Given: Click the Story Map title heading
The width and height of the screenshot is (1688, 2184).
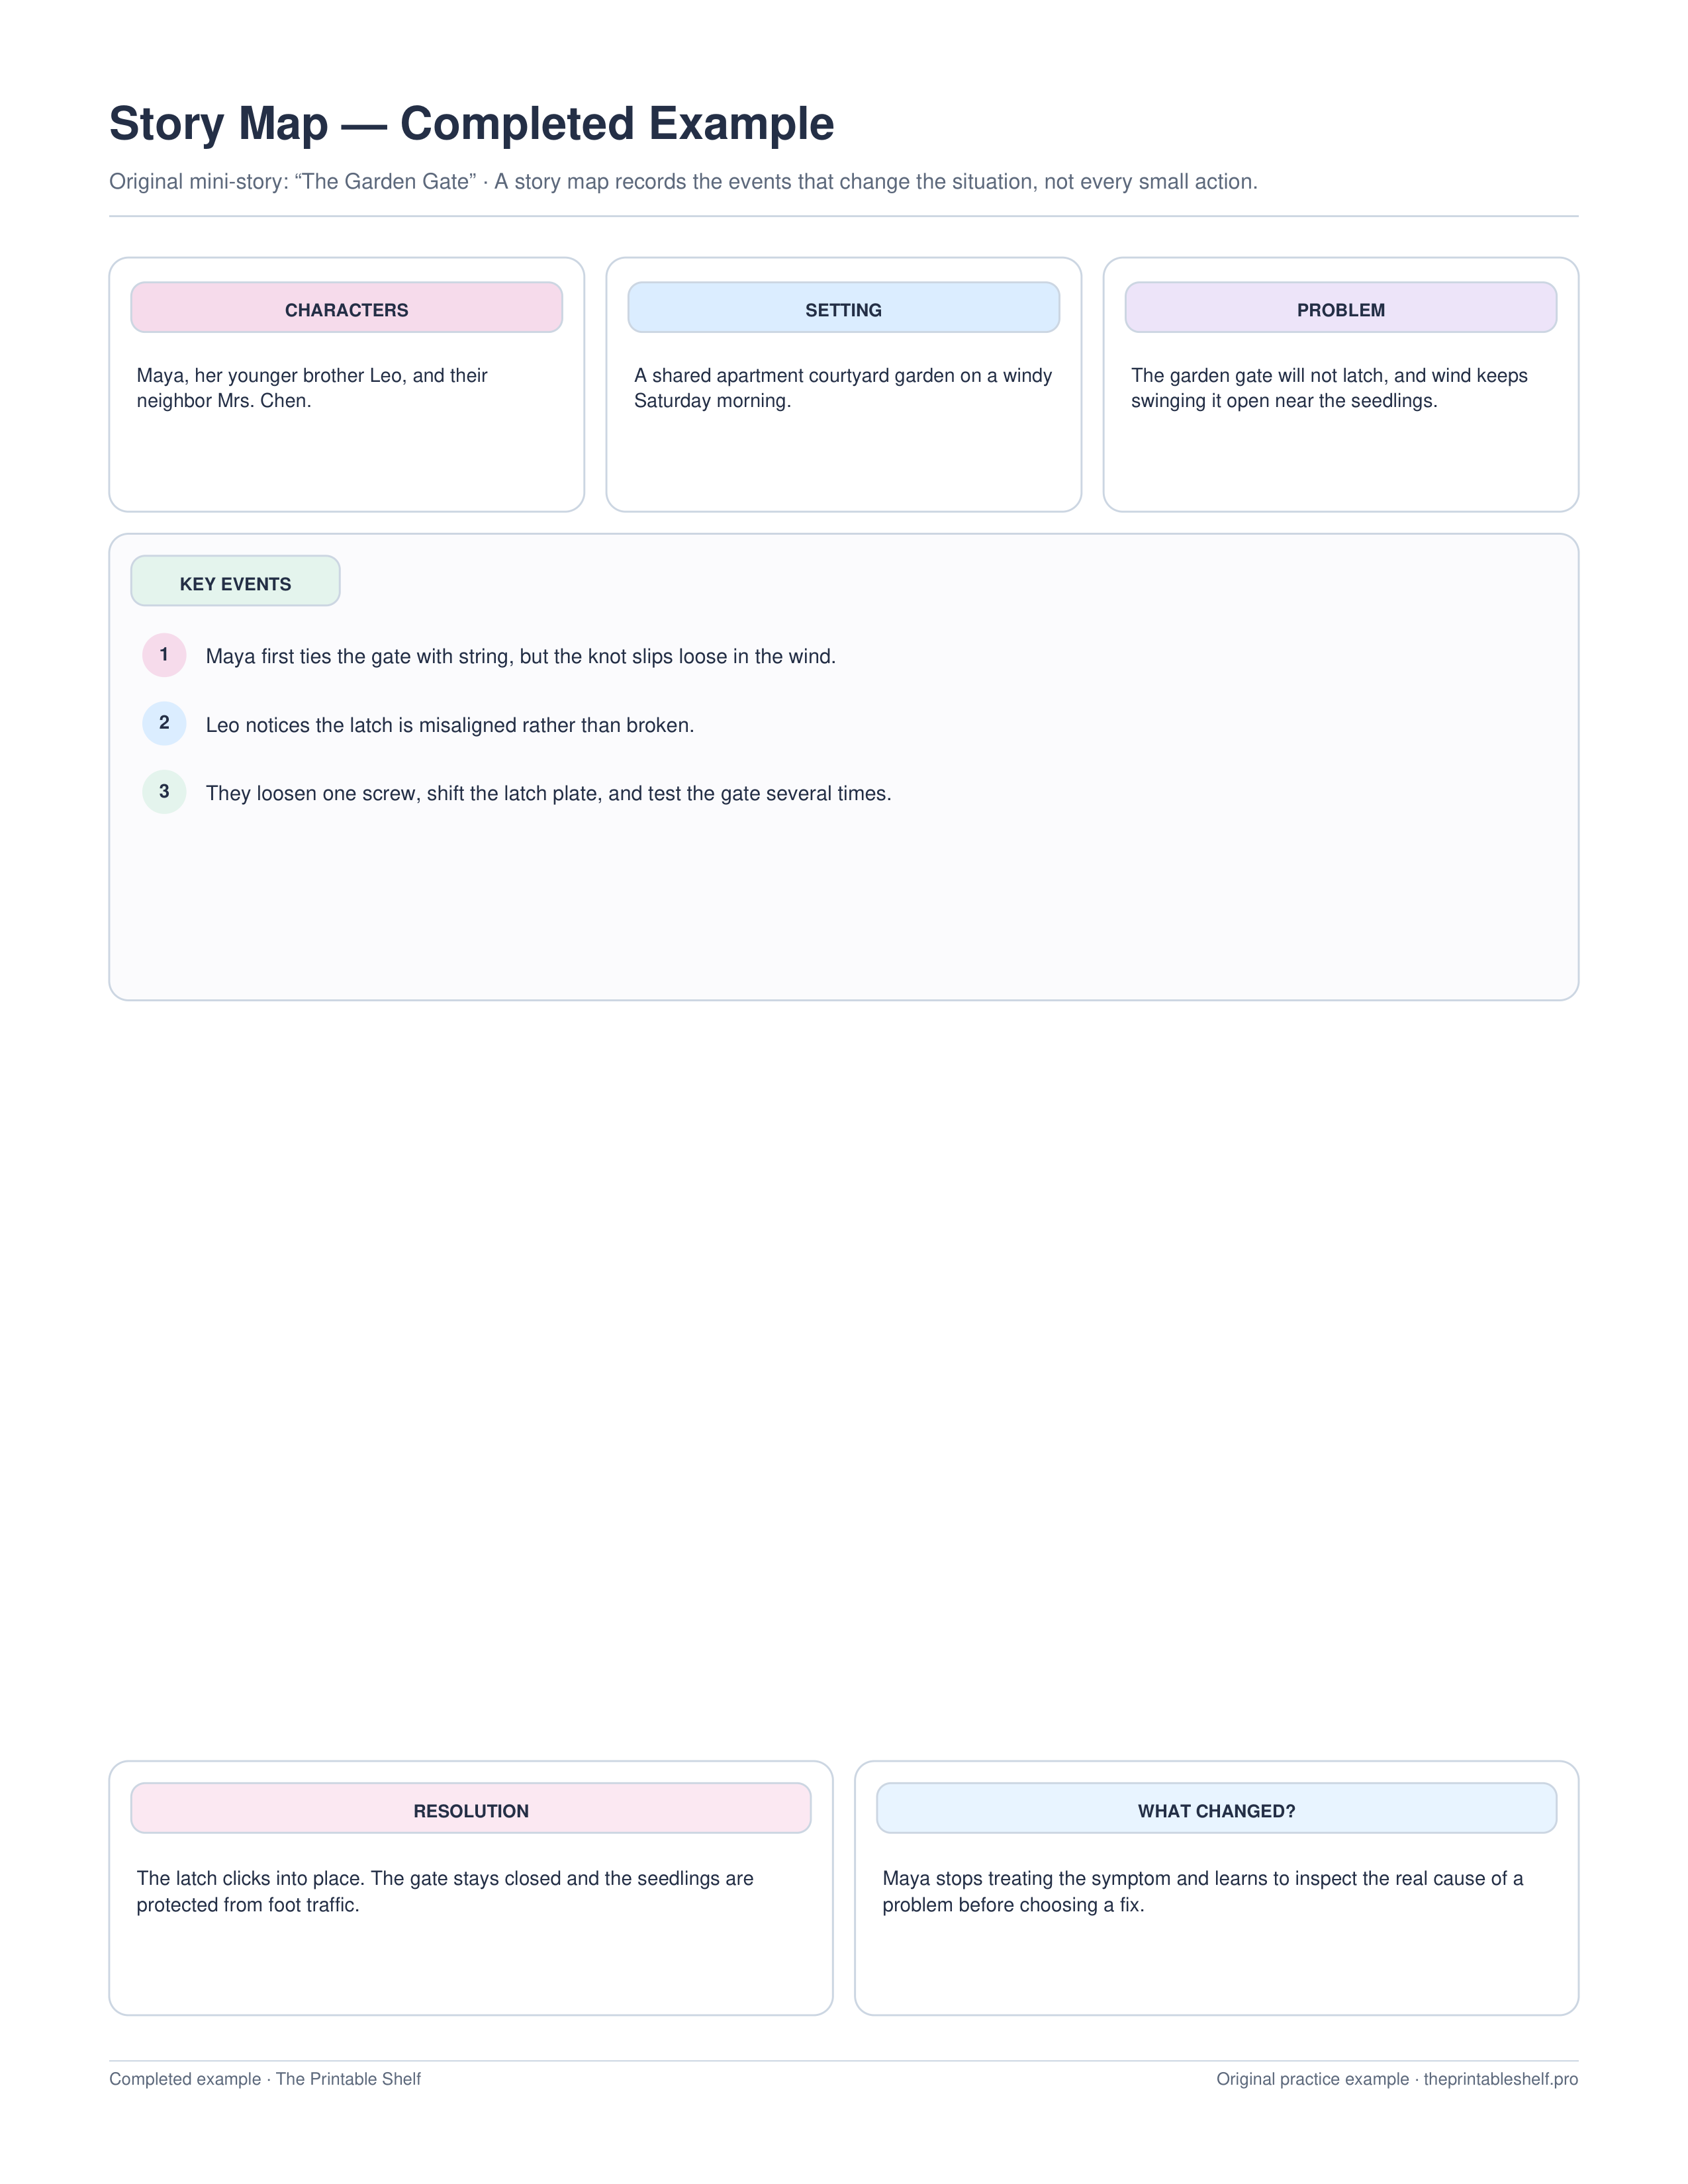Looking at the screenshot, I should [471, 124].
